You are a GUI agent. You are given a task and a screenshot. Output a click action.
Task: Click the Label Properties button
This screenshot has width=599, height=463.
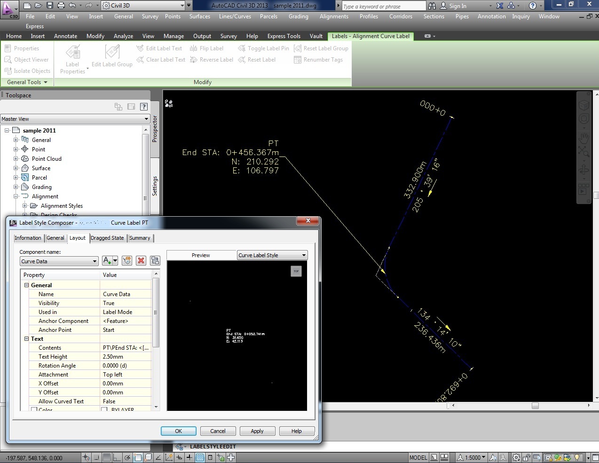72,59
